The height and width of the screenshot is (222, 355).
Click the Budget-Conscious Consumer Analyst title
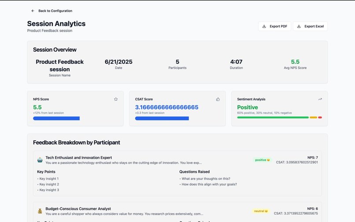coord(78,209)
